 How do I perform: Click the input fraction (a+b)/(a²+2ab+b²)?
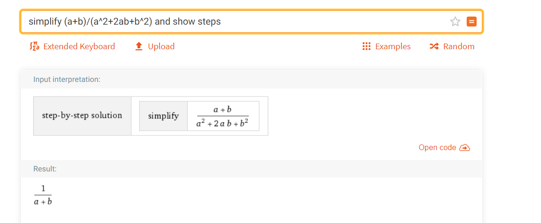tap(223, 116)
